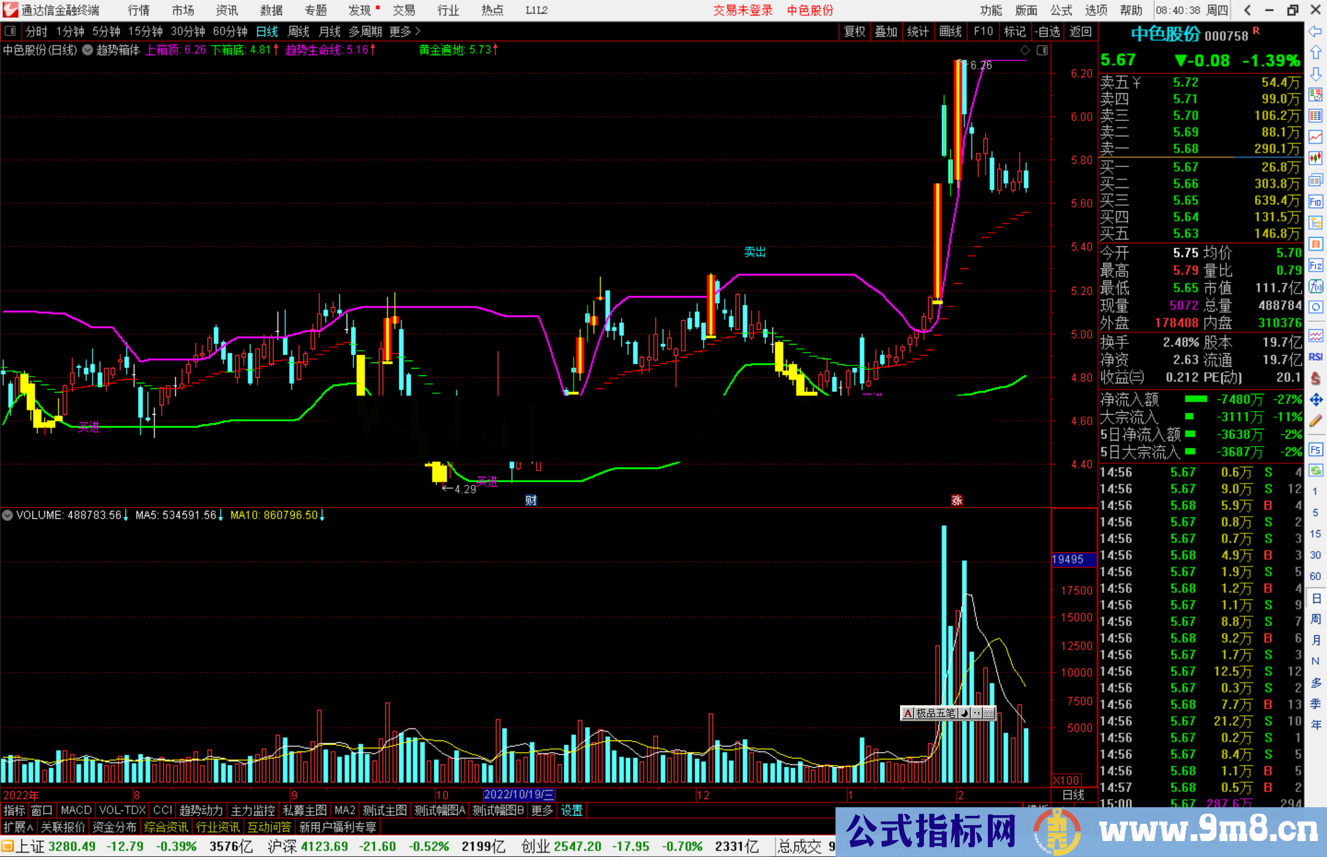Screen dimensions: 1327x857
Task: Open the 功能 menu
Action: pyautogui.click(x=990, y=10)
